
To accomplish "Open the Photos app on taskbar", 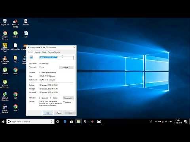I will [x=99, y=121].
